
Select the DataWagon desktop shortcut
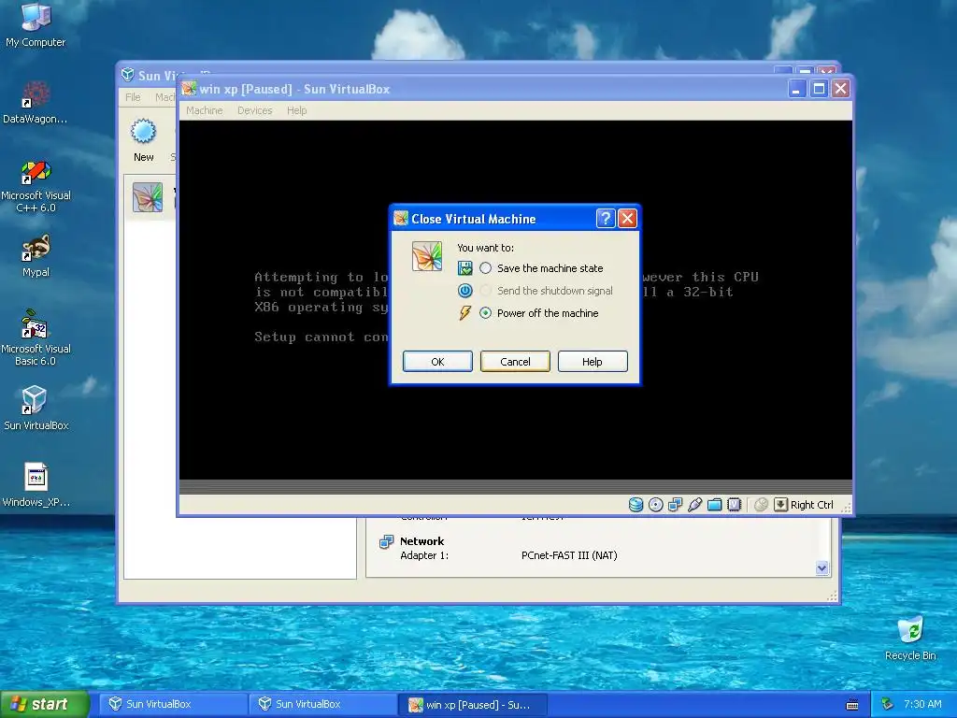[x=36, y=103]
